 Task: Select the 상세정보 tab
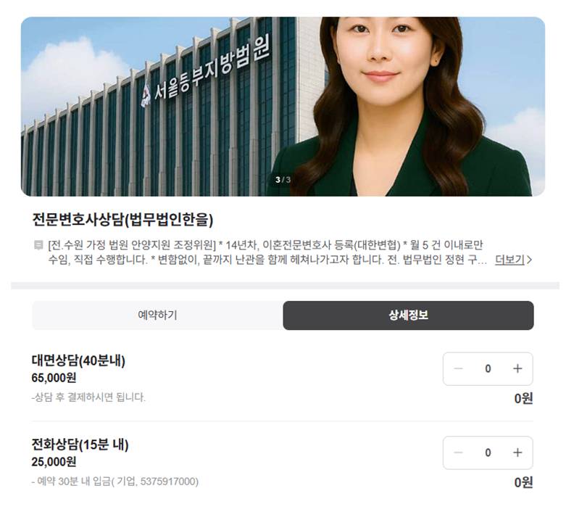[408, 315]
